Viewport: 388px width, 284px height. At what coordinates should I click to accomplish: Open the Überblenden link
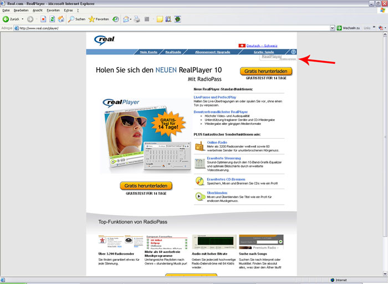[217, 193]
